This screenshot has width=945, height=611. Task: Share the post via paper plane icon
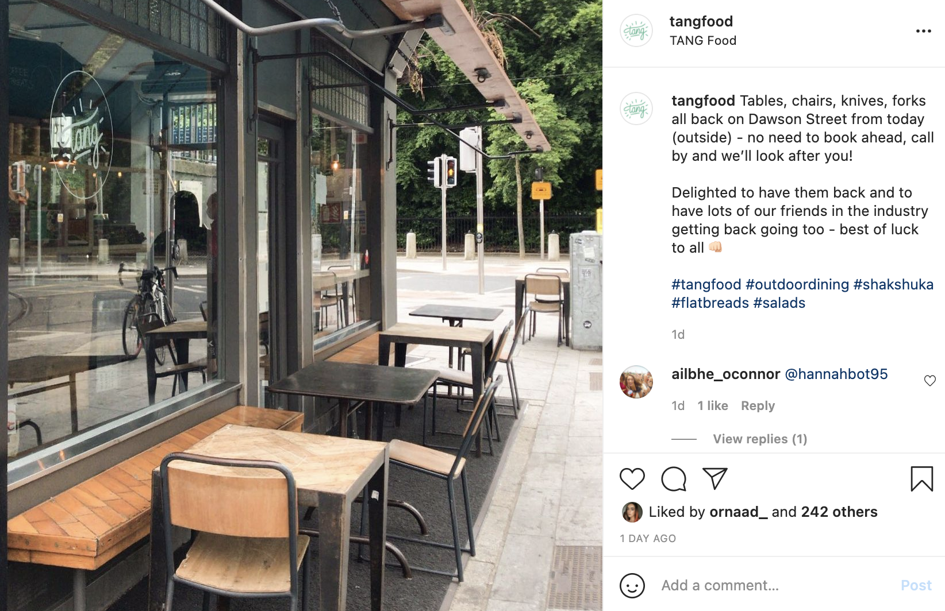tap(715, 478)
